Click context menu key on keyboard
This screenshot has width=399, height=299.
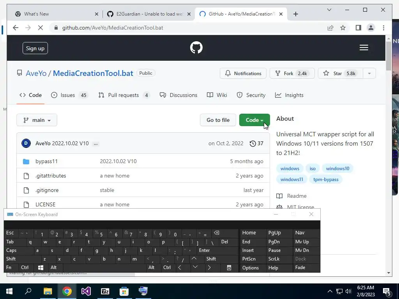click(x=229, y=268)
